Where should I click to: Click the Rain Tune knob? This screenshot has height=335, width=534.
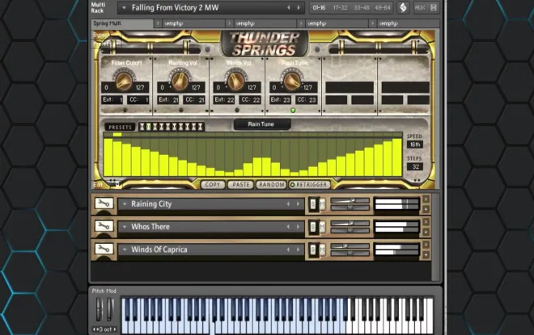[x=292, y=81]
